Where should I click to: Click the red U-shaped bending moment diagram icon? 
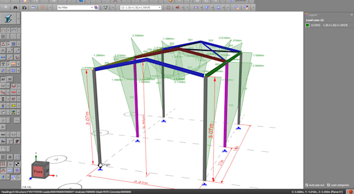point(14,86)
